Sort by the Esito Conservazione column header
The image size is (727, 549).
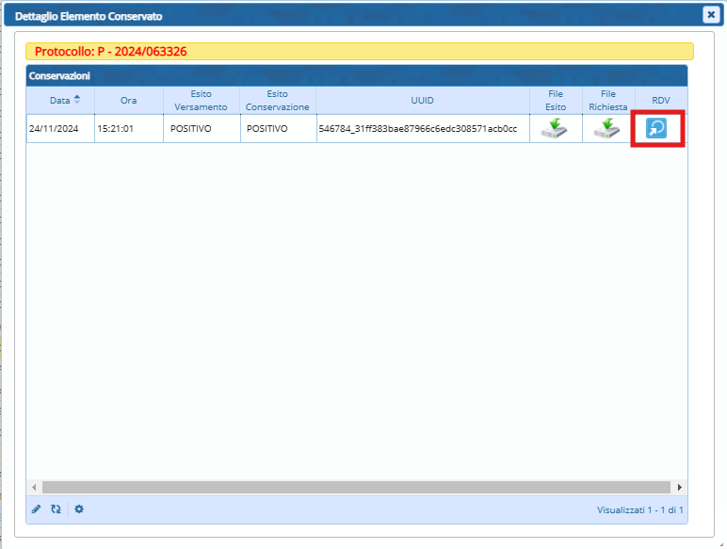click(277, 100)
